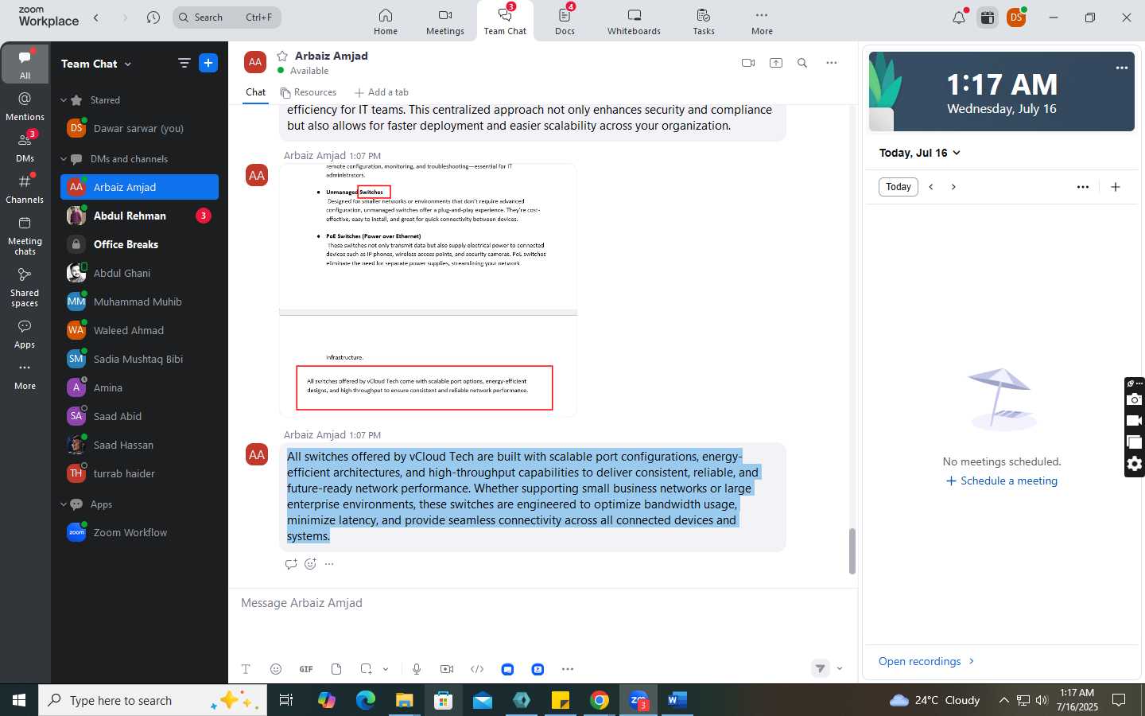Click the share screen icon in chat header
The height and width of the screenshot is (716, 1145).
(776, 63)
